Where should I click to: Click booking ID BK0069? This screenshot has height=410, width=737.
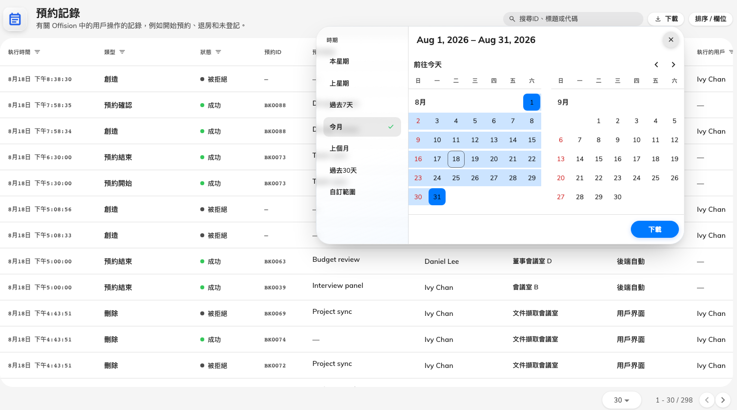click(275, 314)
